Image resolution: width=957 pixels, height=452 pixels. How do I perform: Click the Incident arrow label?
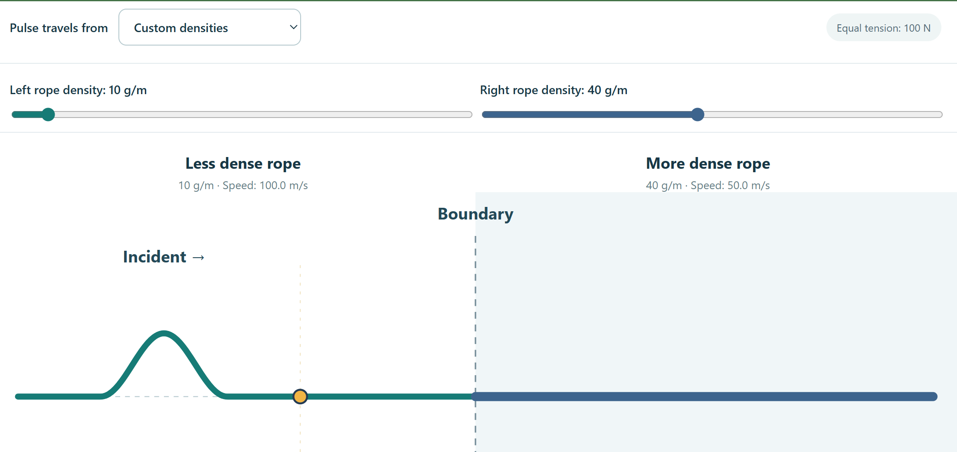coord(164,257)
